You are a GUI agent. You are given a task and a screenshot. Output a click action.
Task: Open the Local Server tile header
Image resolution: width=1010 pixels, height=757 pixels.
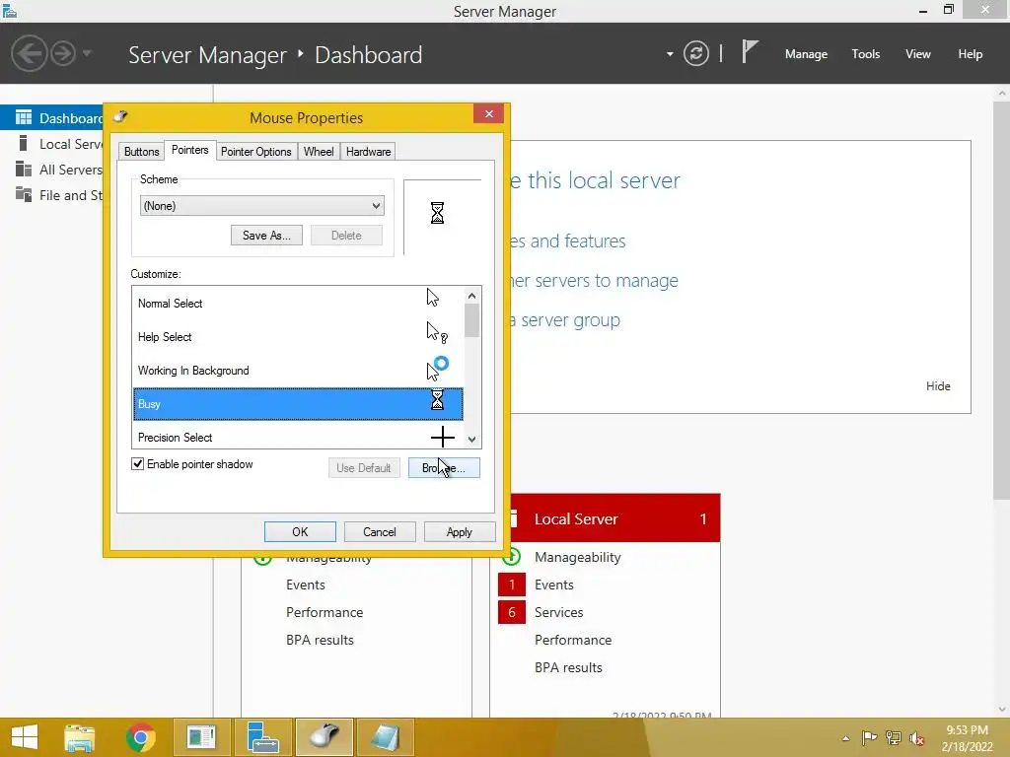click(x=613, y=518)
